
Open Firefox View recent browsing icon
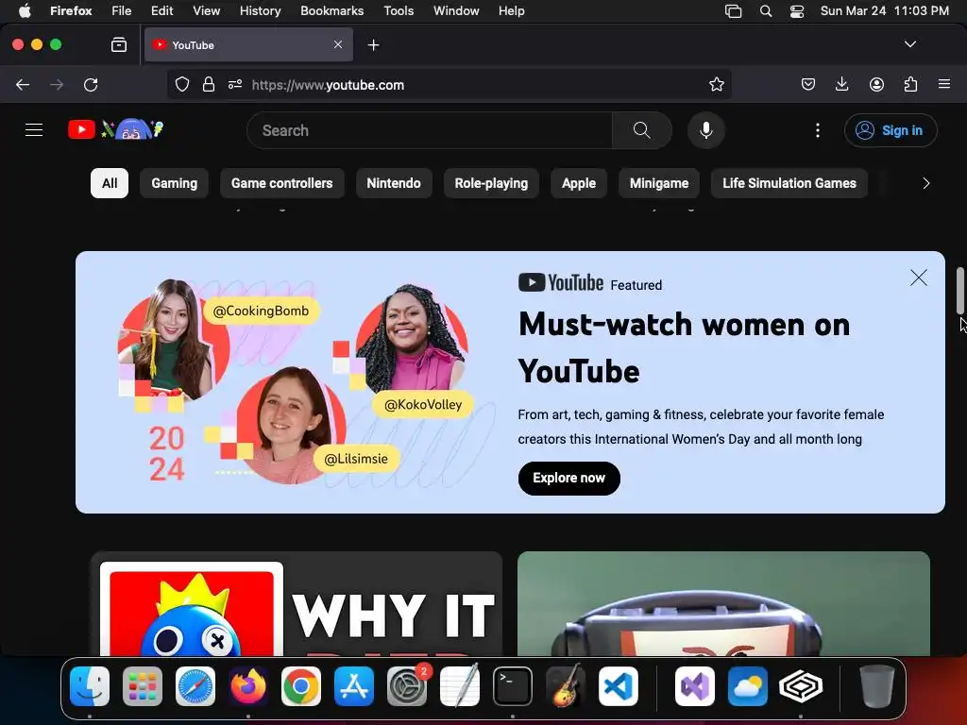coord(119,44)
